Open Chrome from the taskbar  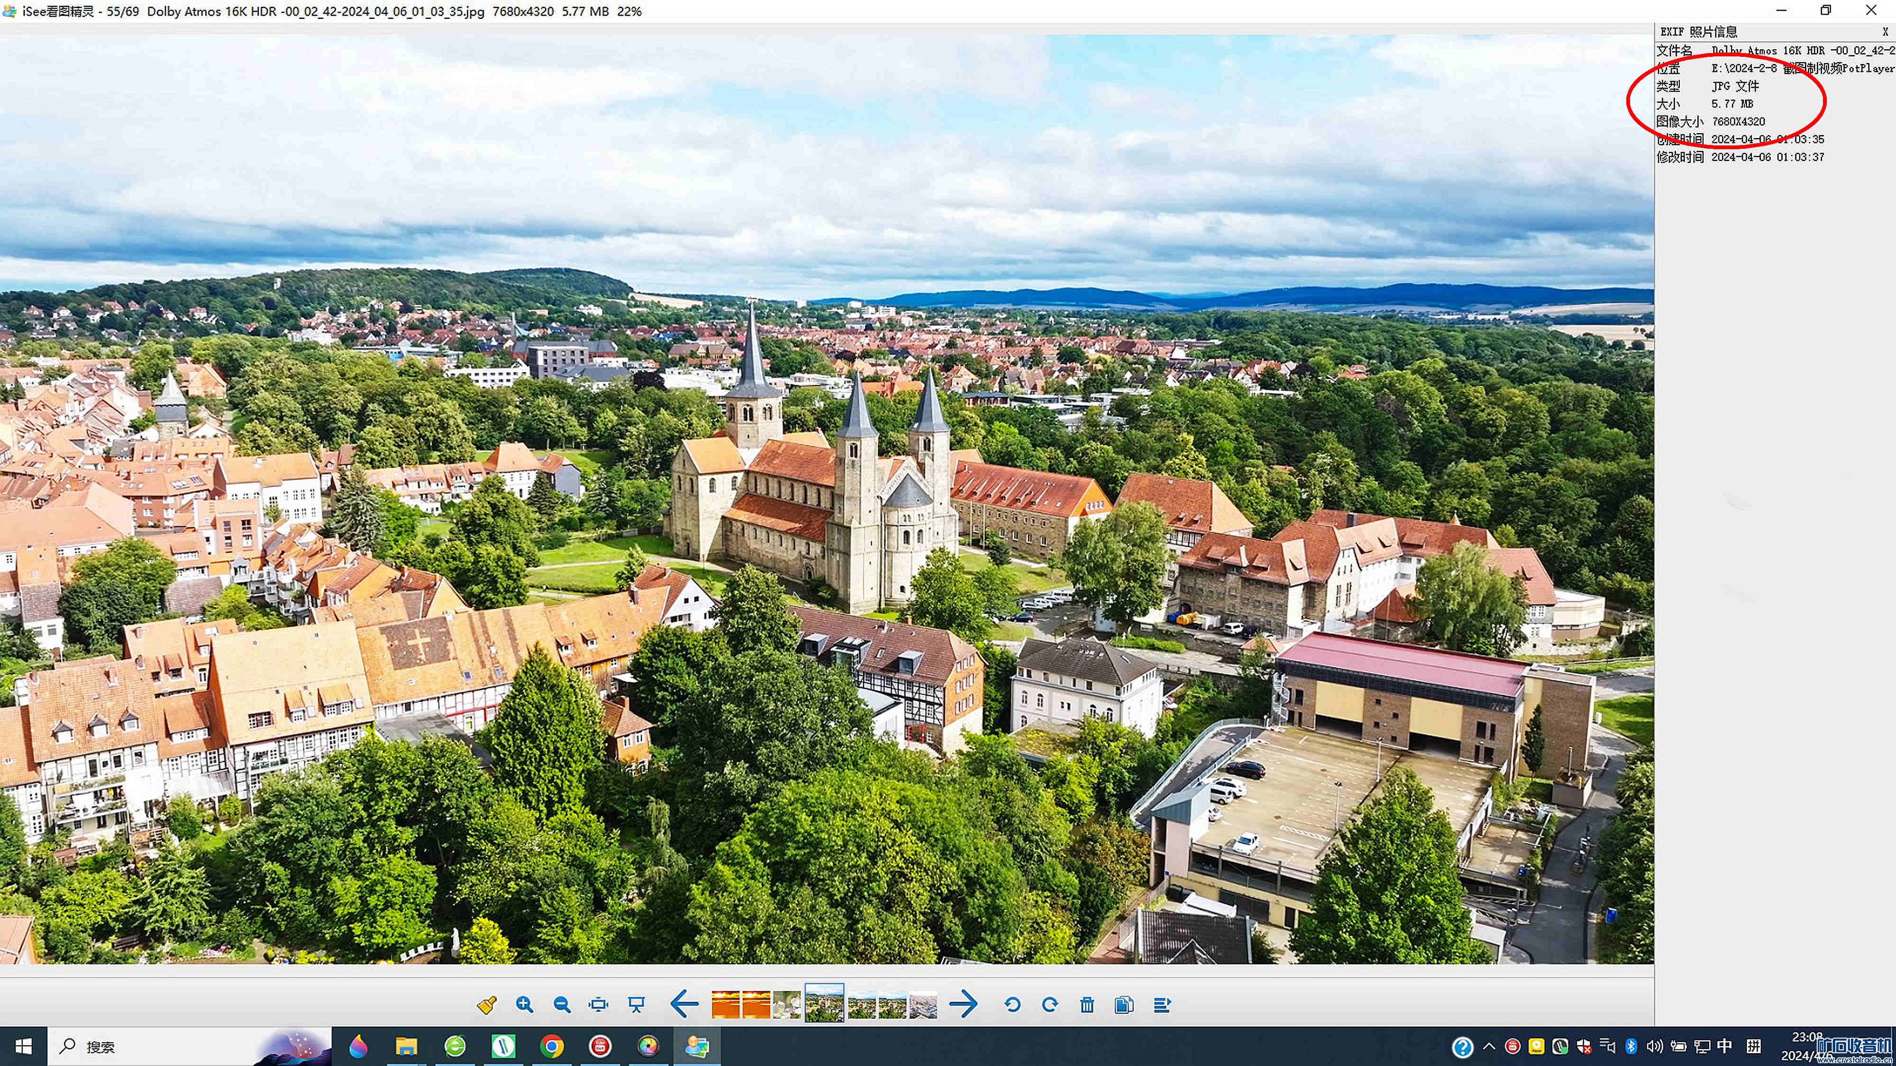(x=552, y=1046)
